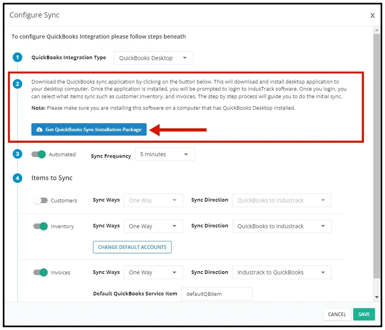Image resolution: width=385 pixels, height=330 pixels.
Task: Click Change Default Accounts button
Action: 132,247
